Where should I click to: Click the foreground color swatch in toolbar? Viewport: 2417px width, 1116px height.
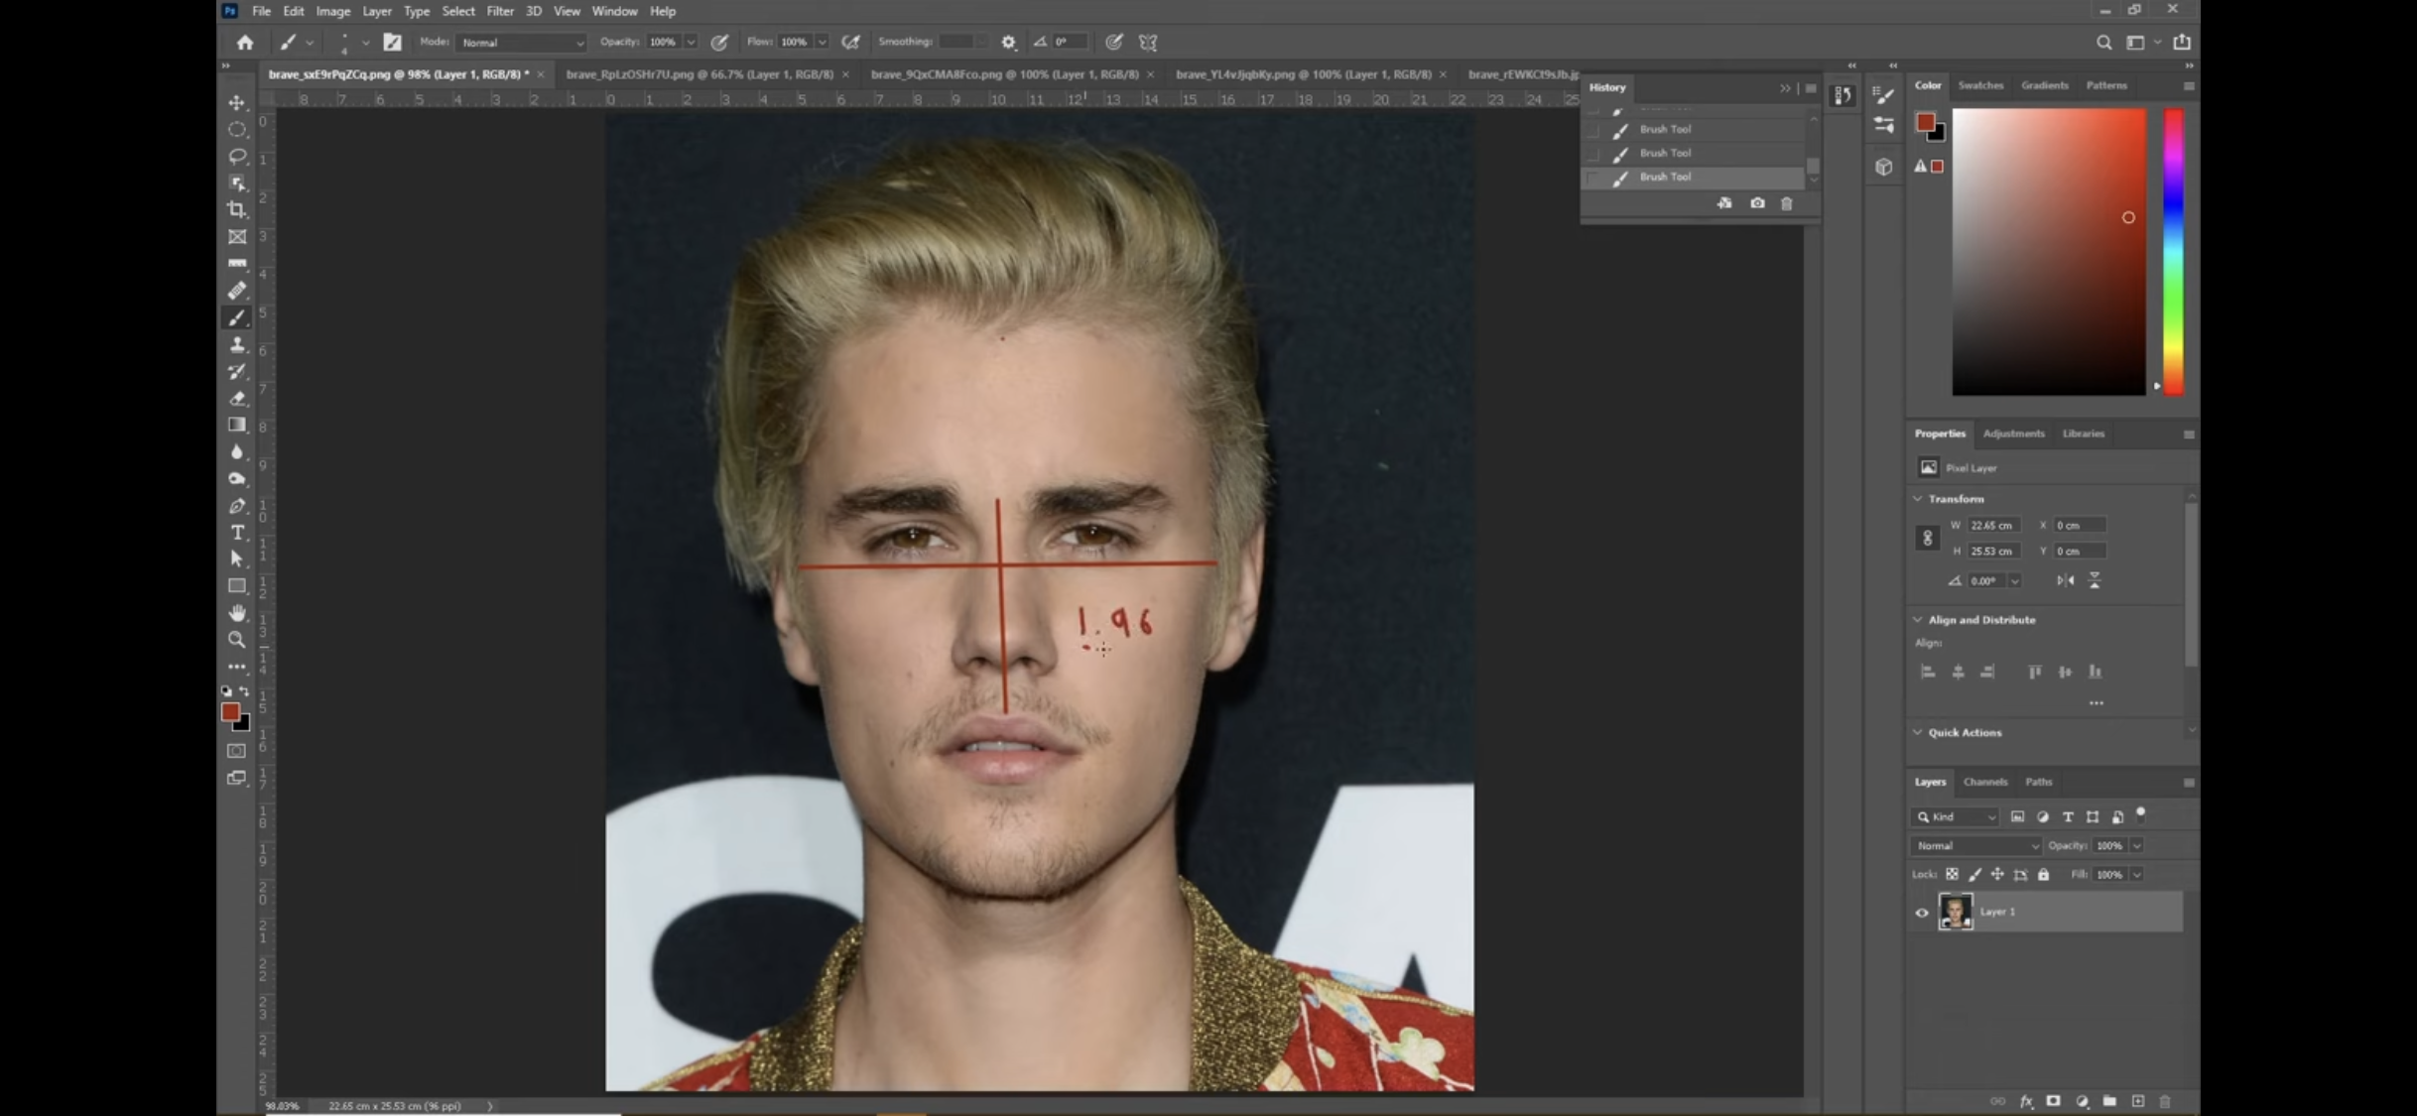click(x=230, y=712)
